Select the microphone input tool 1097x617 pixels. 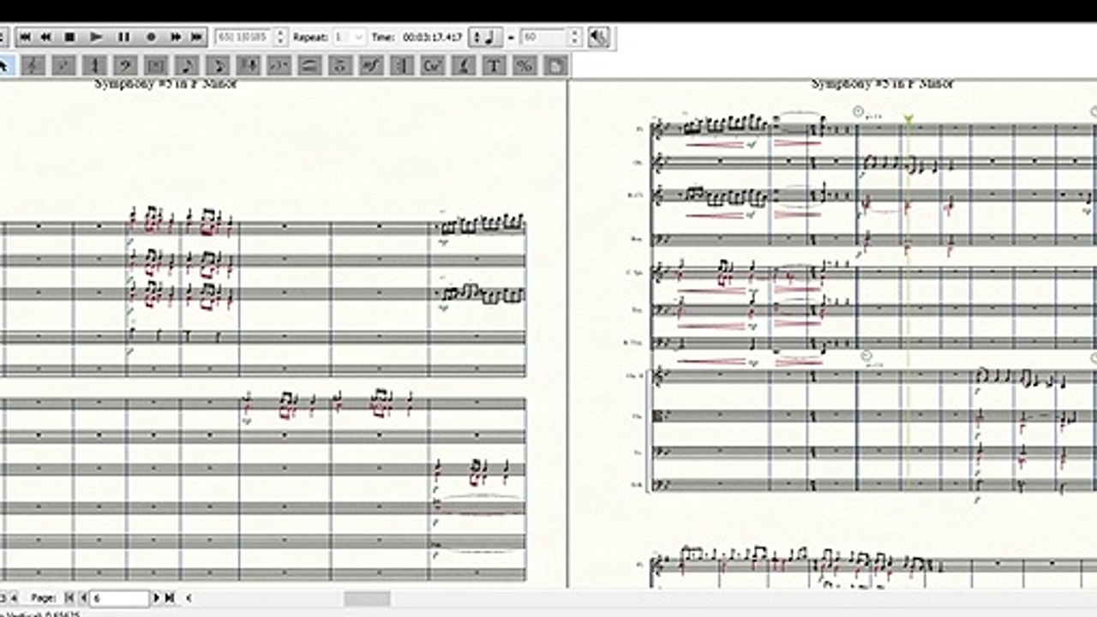coord(249,65)
